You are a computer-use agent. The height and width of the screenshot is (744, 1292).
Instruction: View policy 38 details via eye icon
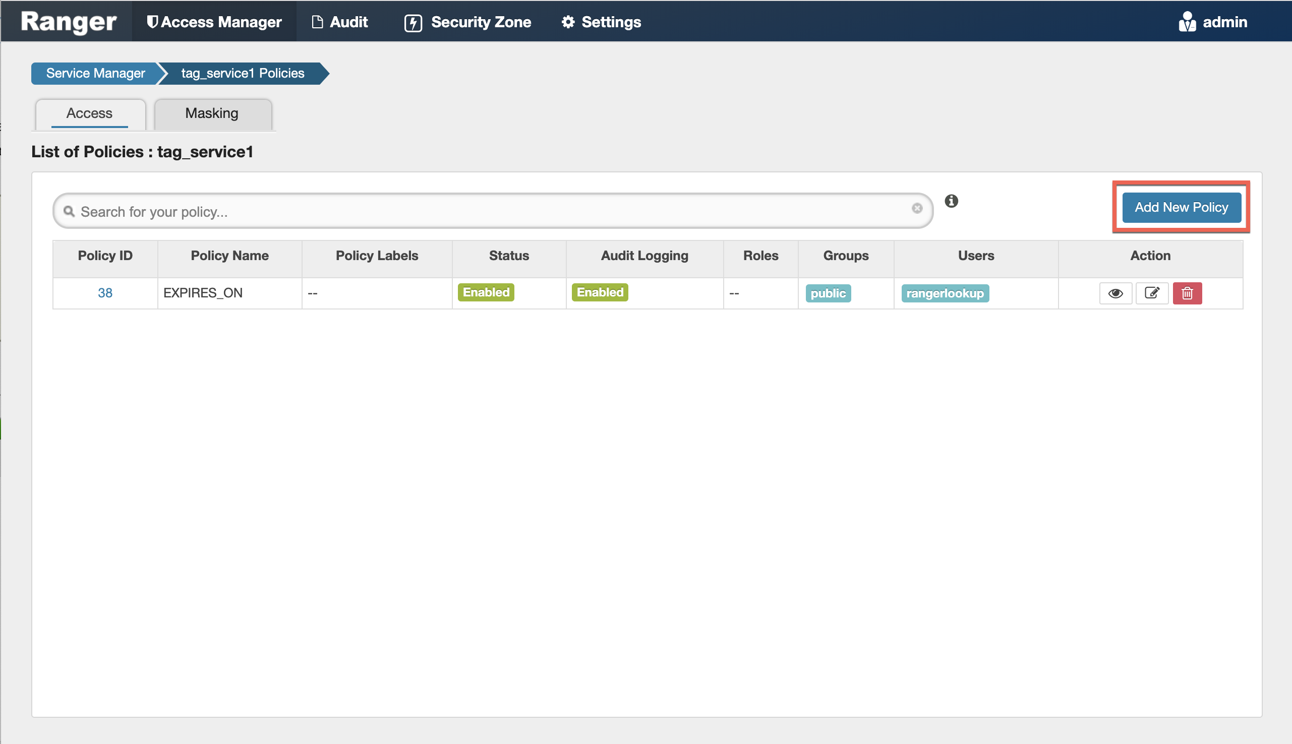click(x=1115, y=293)
